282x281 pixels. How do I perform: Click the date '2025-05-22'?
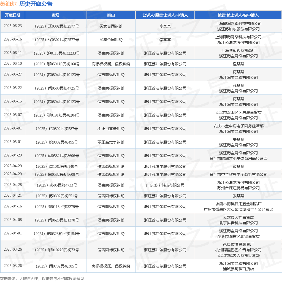(13, 88)
